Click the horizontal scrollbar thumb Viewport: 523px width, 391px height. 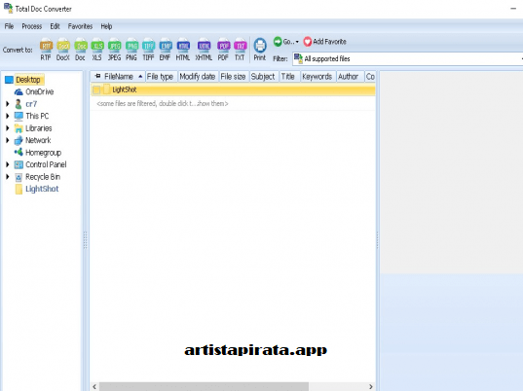tap(204, 387)
